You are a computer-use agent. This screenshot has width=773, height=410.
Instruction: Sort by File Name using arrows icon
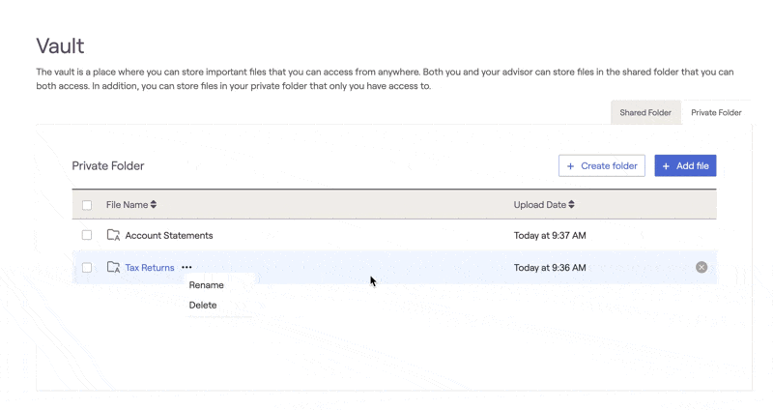(154, 205)
